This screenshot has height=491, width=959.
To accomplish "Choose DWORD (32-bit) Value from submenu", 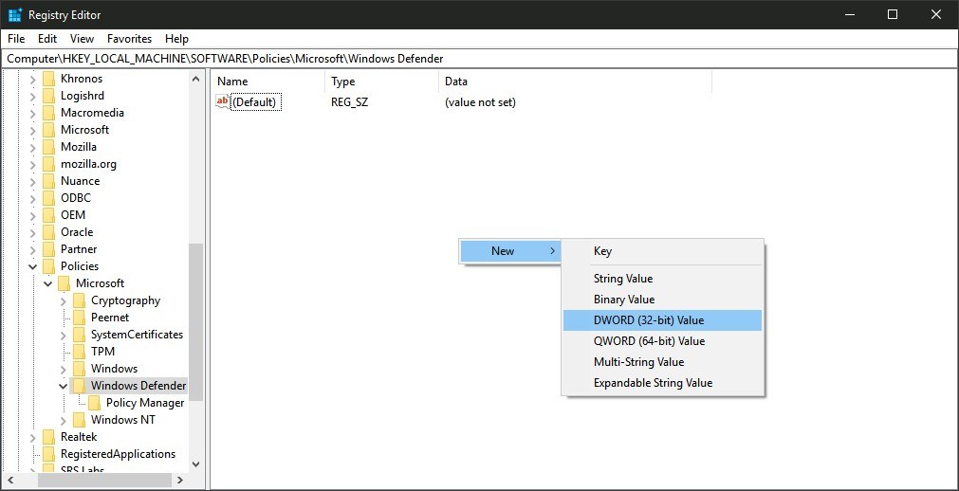I will (x=649, y=320).
